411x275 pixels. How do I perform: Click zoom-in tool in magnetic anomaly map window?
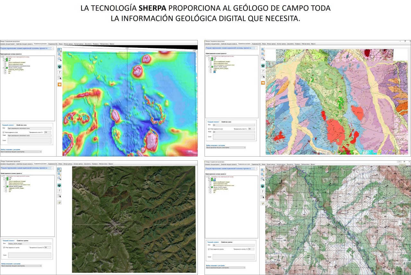point(59,50)
